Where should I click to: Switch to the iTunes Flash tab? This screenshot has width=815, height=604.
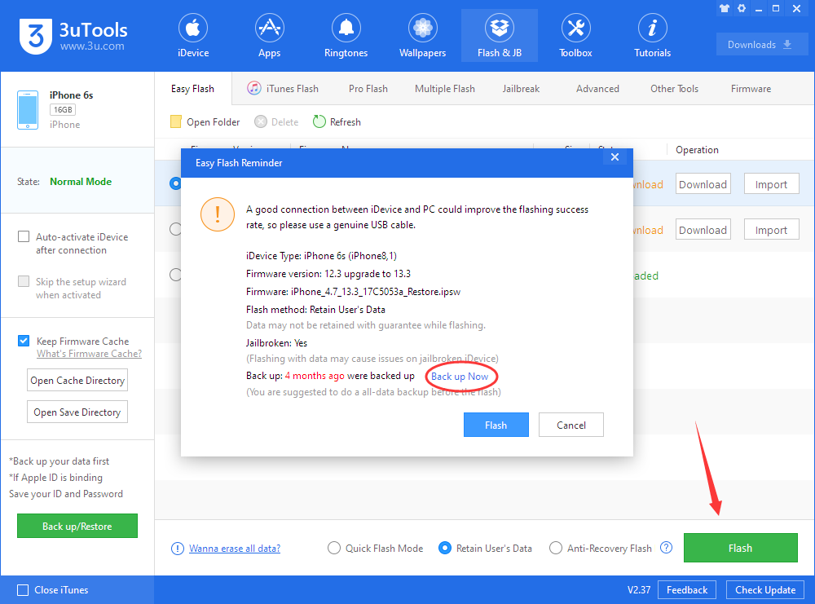click(283, 89)
